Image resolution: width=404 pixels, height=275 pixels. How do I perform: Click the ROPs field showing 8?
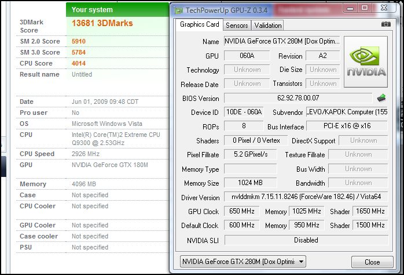pyautogui.click(x=244, y=126)
